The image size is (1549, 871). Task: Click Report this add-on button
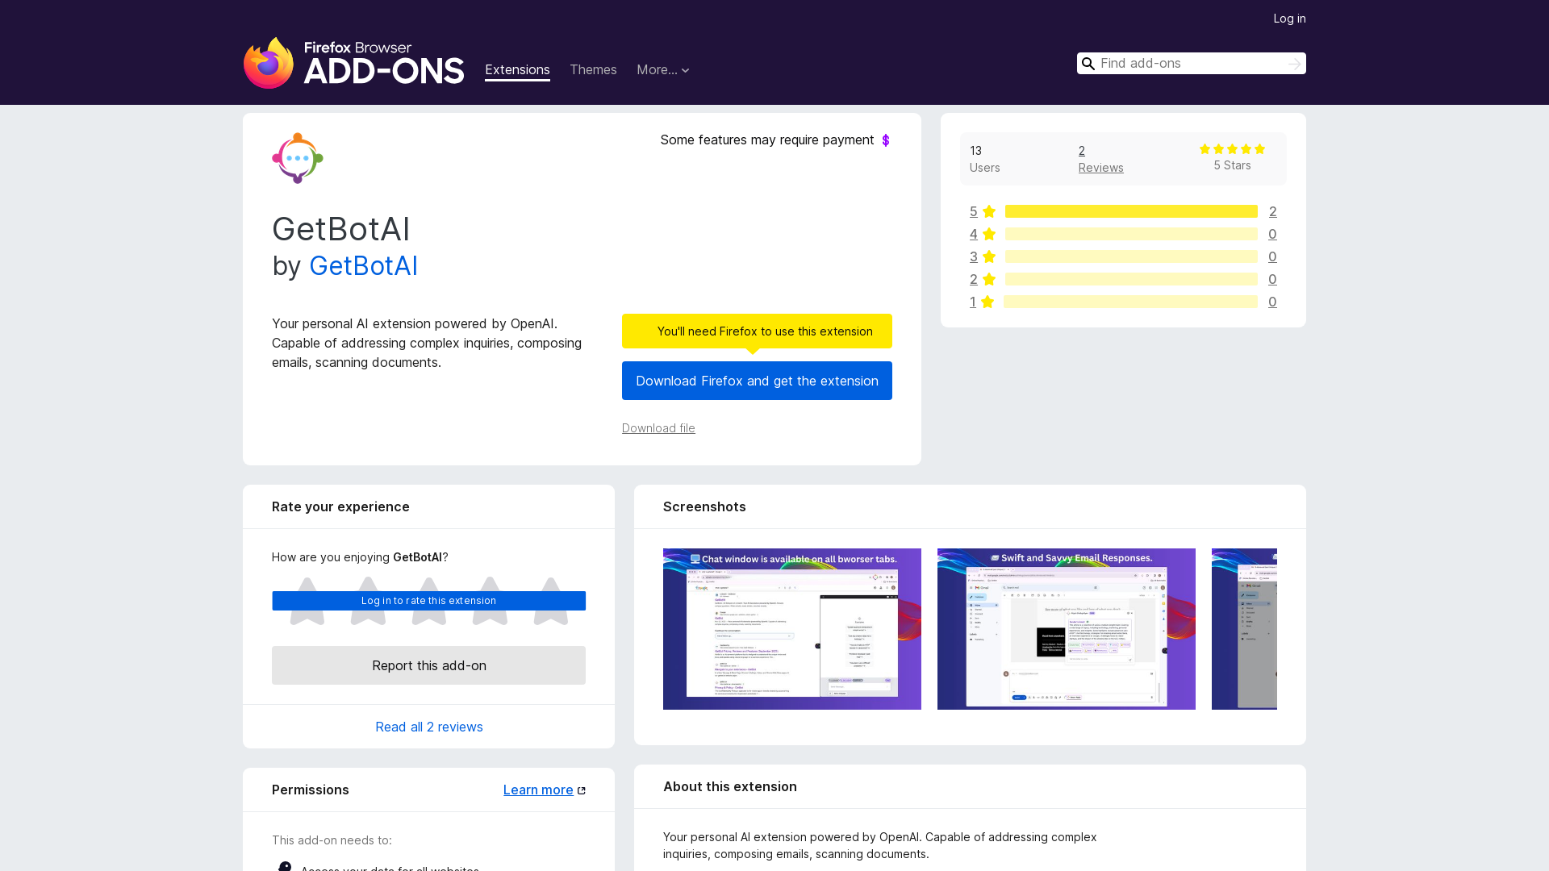point(428,665)
